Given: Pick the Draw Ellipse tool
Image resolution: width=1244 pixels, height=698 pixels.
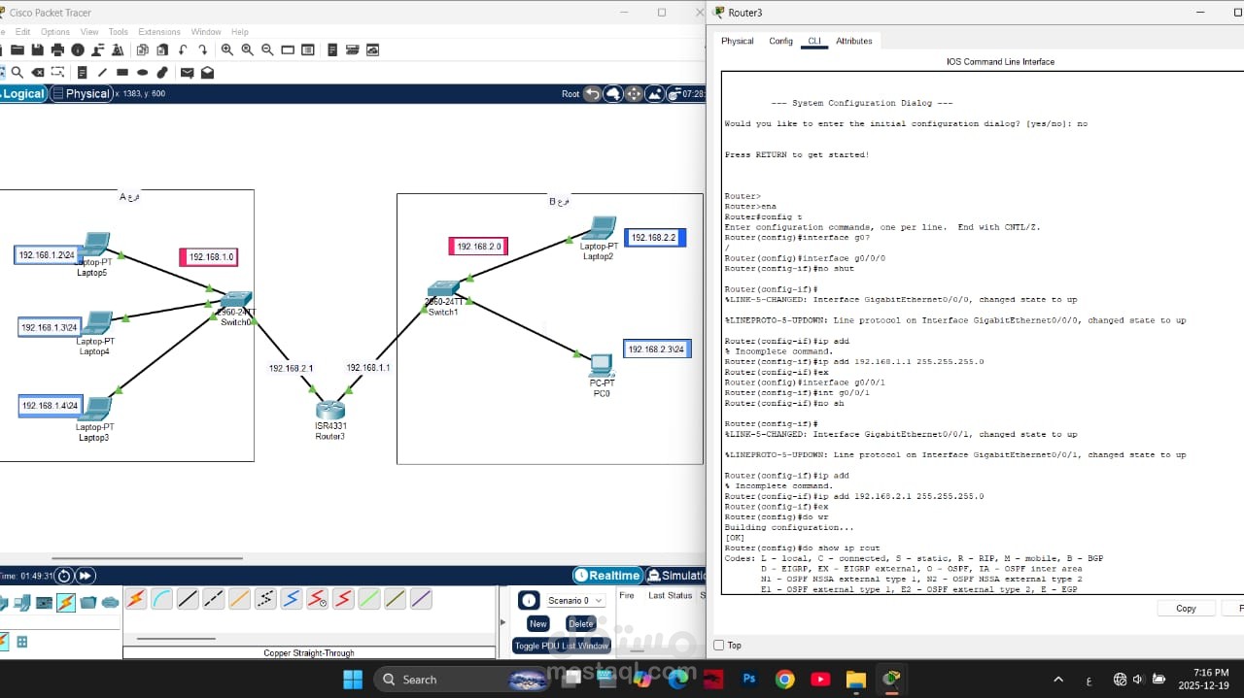Looking at the screenshot, I should click(x=143, y=72).
